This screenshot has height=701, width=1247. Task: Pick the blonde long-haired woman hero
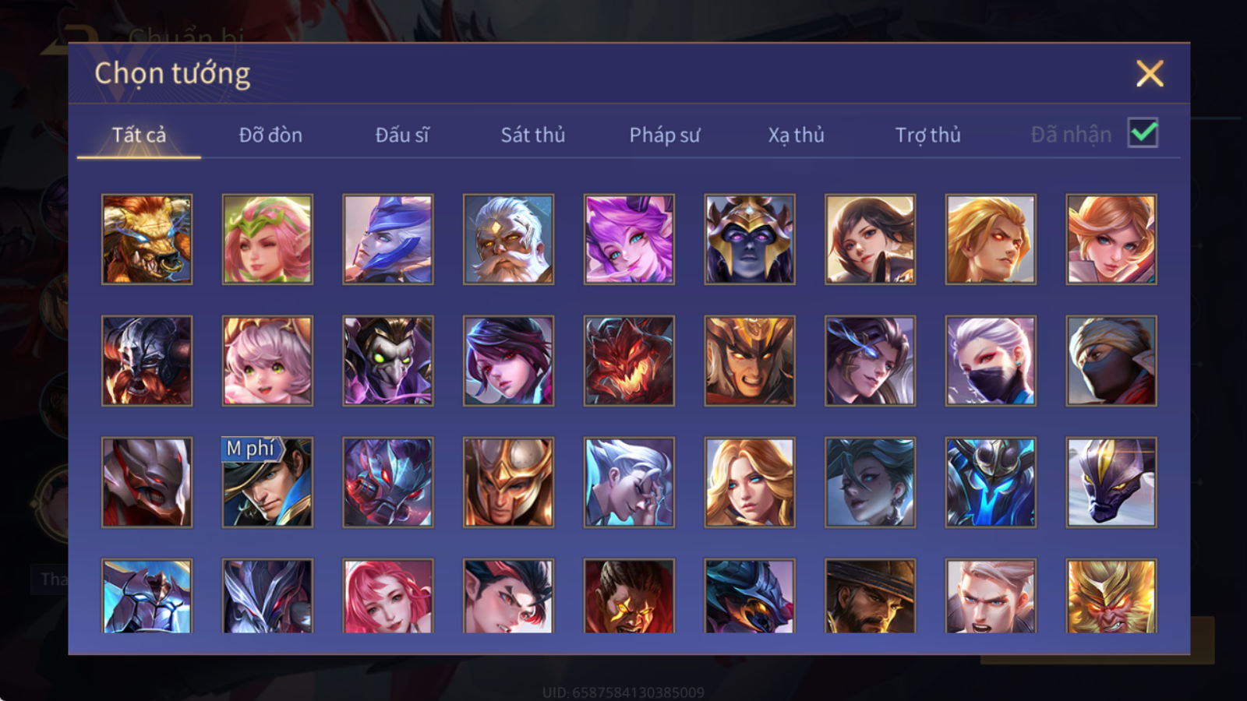click(x=750, y=482)
